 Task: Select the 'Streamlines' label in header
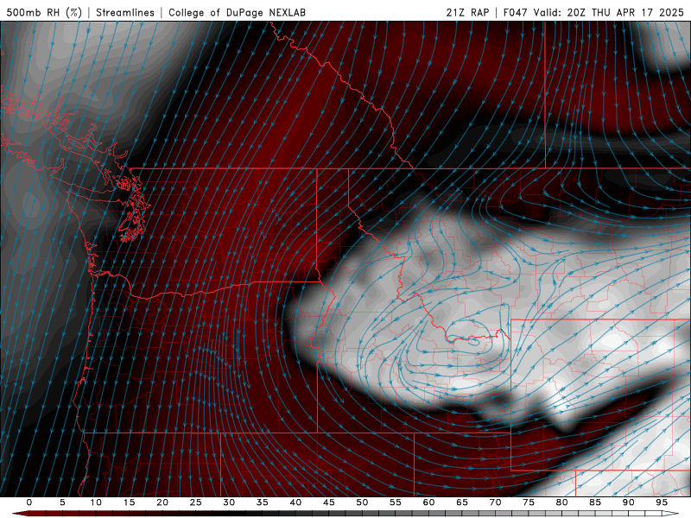125,12
